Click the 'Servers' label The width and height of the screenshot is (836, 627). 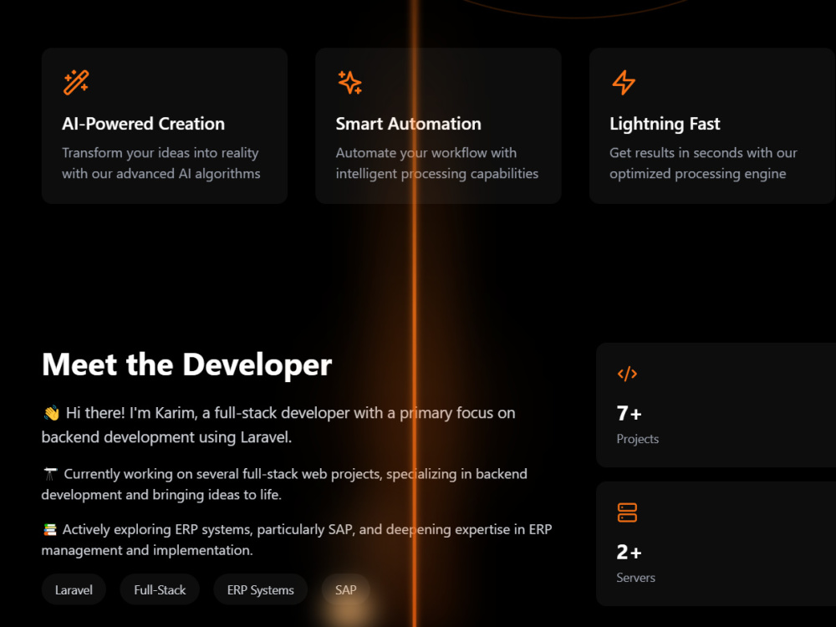[635, 578]
